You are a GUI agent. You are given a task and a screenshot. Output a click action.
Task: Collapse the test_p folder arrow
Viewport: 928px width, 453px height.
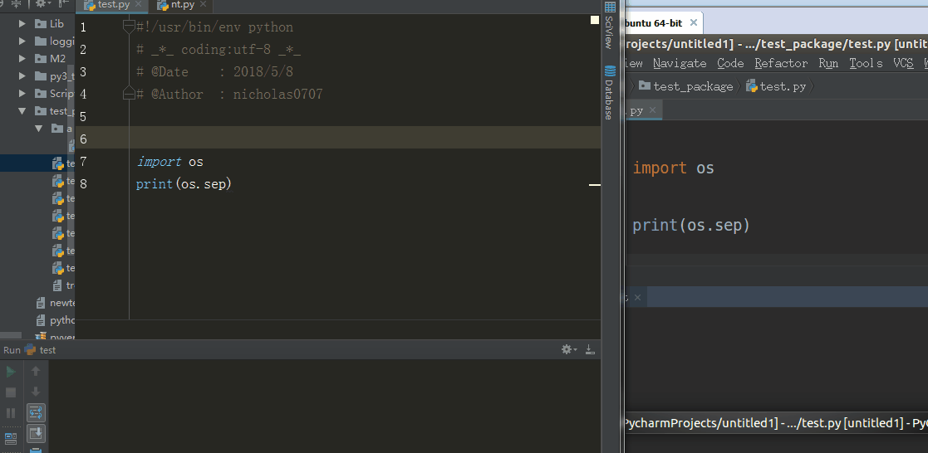click(22, 110)
